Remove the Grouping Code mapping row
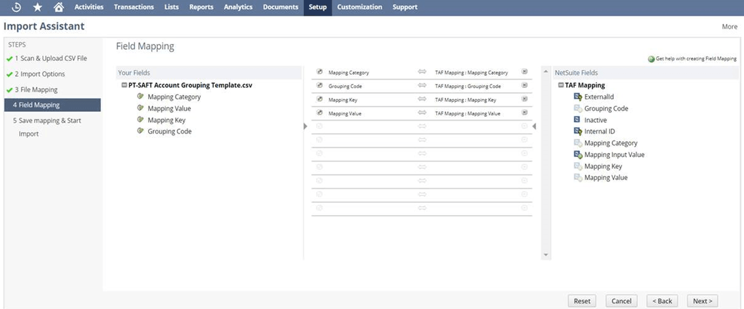 pos(524,85)
